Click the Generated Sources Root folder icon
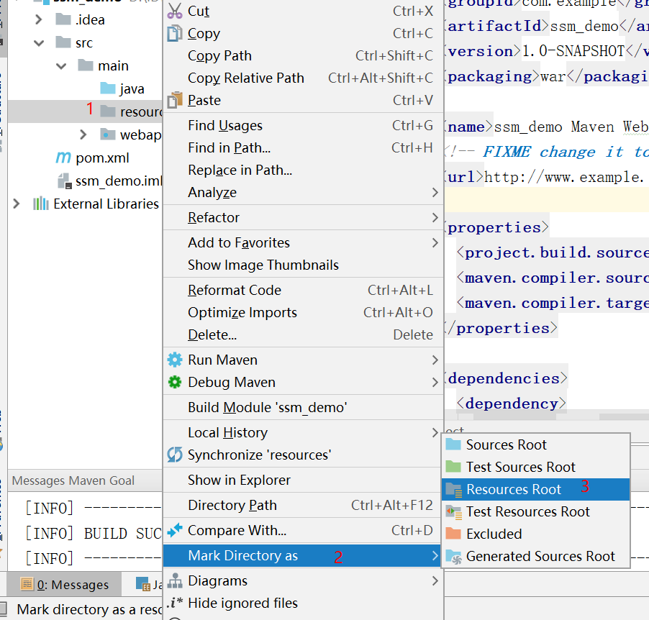649x620 pixels. (454, 557)
